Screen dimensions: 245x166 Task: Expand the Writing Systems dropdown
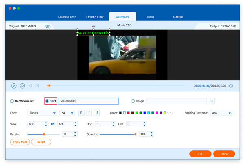[x=221, y=113]
